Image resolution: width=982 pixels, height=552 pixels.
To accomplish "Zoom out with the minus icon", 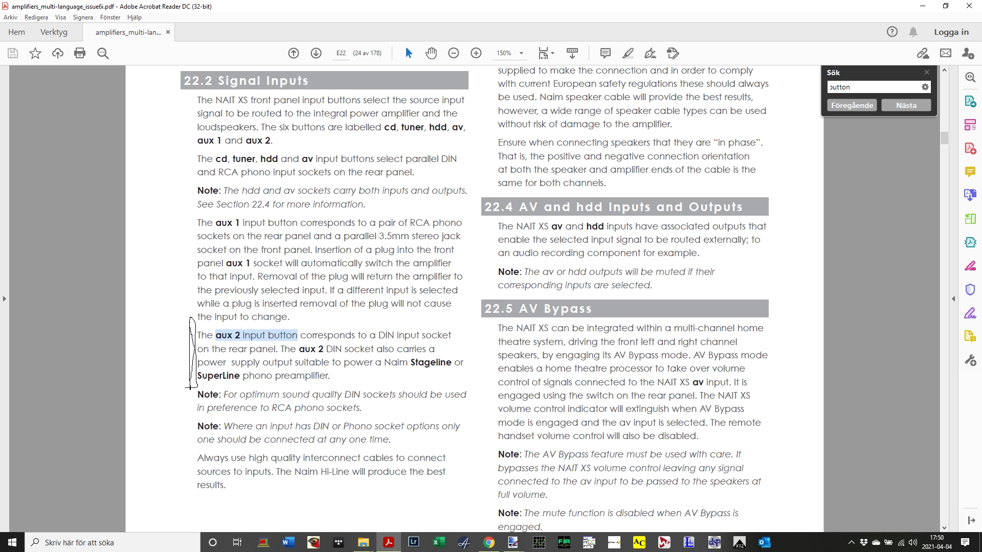I will coord(454,53).
